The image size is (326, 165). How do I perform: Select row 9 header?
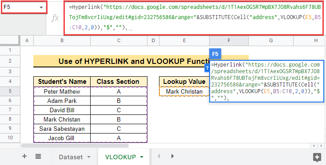click(10, 129)
